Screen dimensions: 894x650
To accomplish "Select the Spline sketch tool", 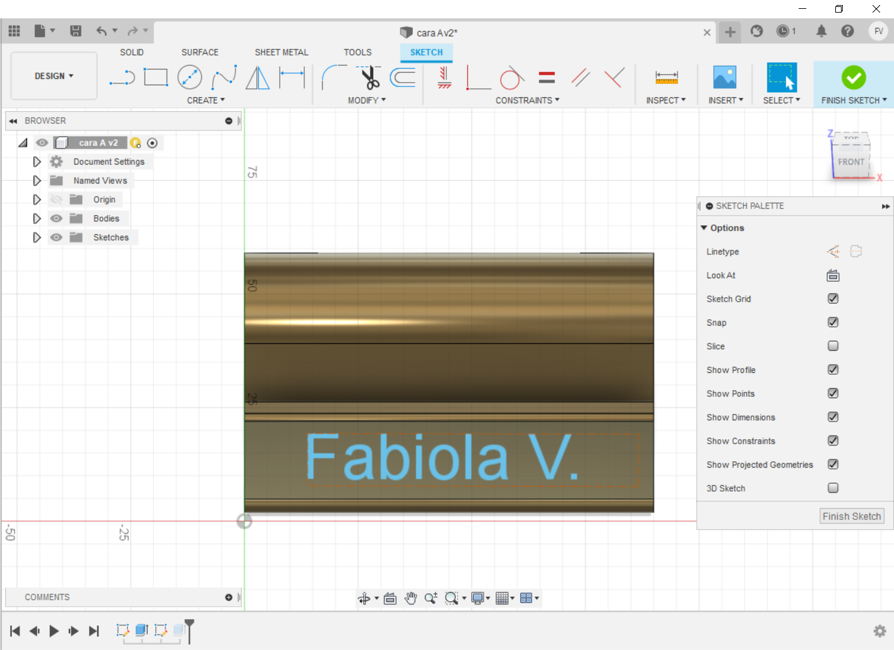I will point(224,77).
